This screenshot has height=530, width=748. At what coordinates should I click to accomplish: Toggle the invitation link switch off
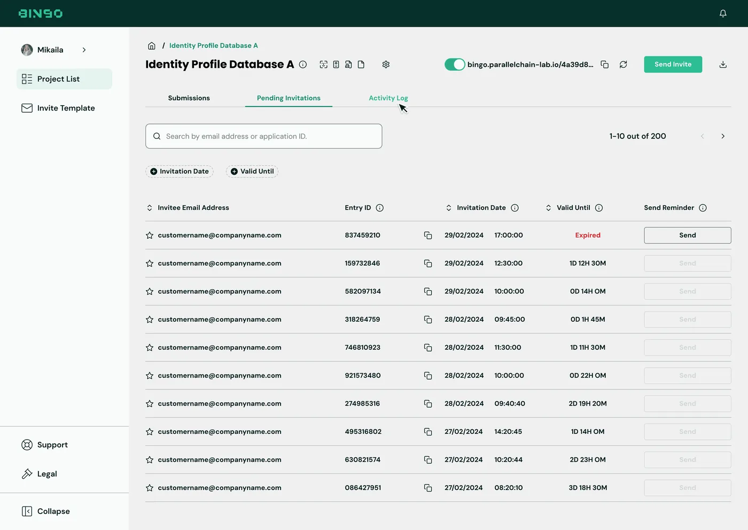pyautogui.click(x=455, y=65)
